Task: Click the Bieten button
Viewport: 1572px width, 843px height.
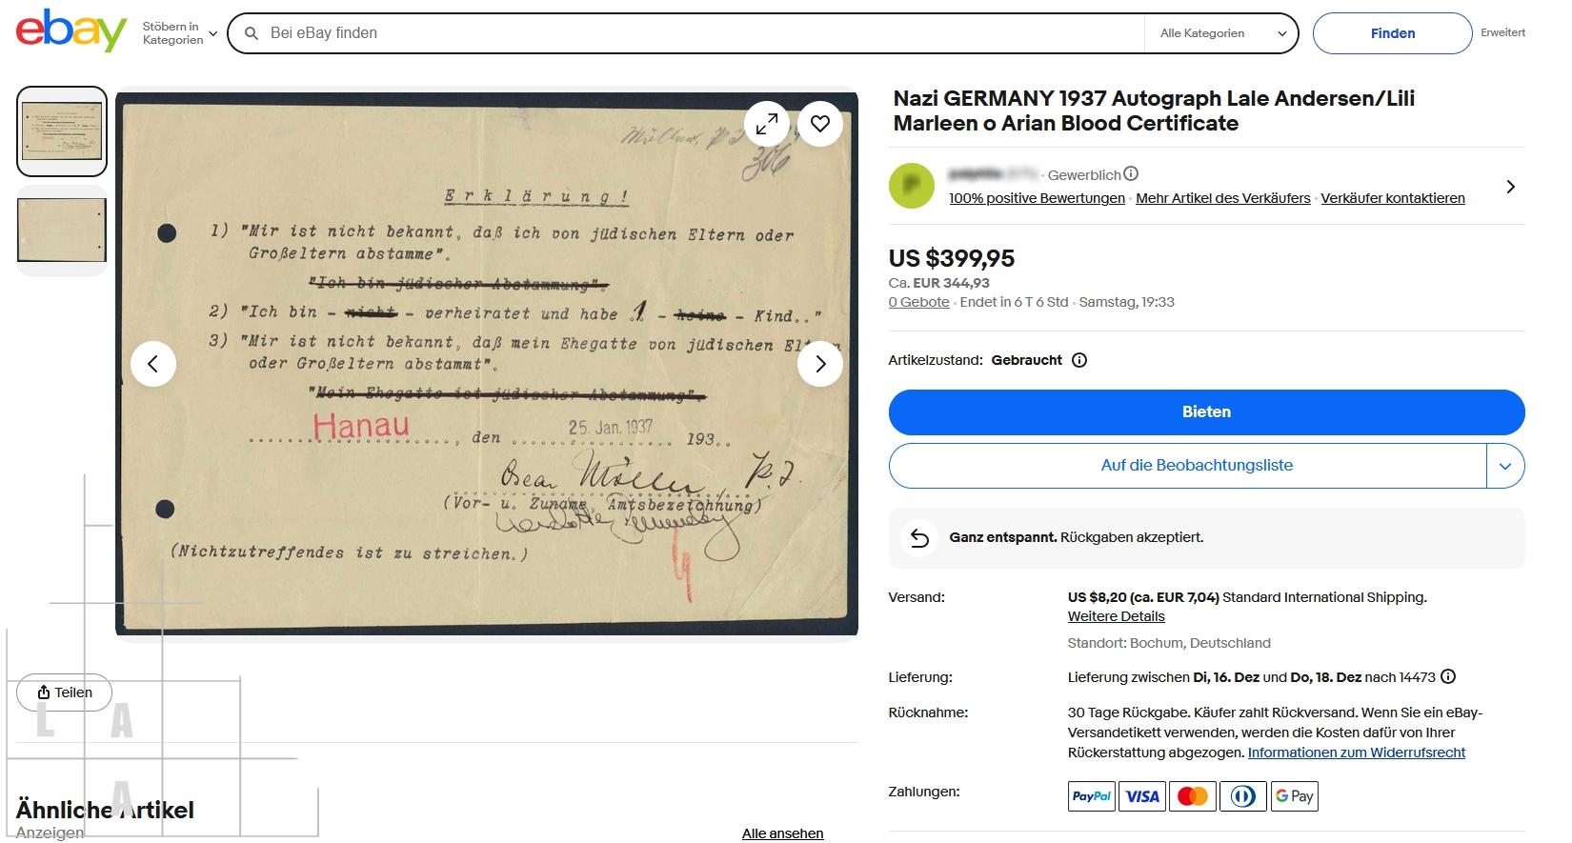Action: coord(1206,412)
